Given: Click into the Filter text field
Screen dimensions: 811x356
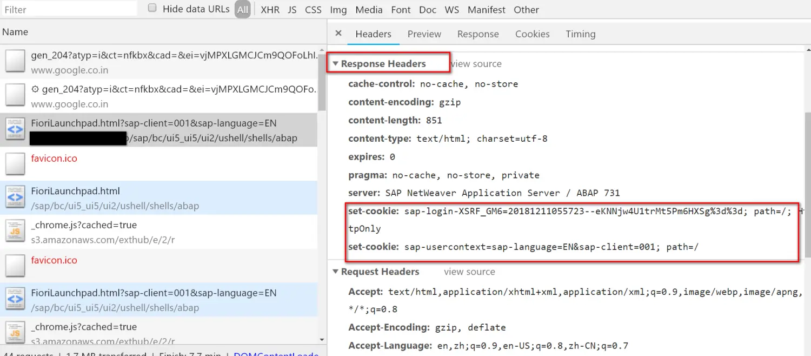Looking at the screenshot, I should coord(70,9).
